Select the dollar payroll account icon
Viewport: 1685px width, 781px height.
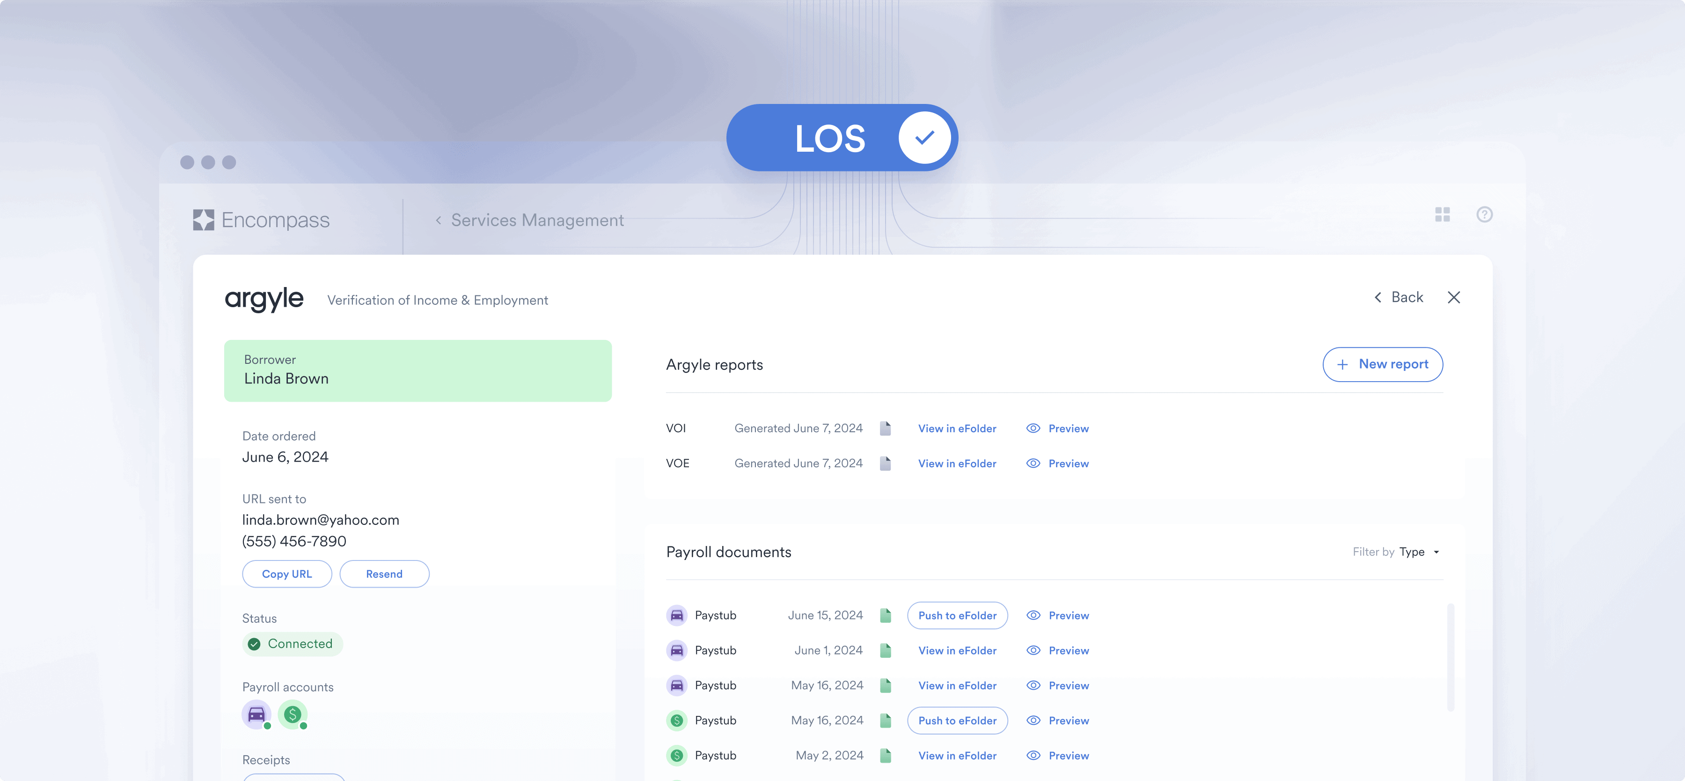293,715
